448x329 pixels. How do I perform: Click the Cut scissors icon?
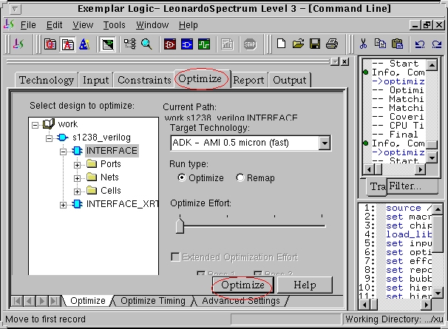(x=364, y=44)
